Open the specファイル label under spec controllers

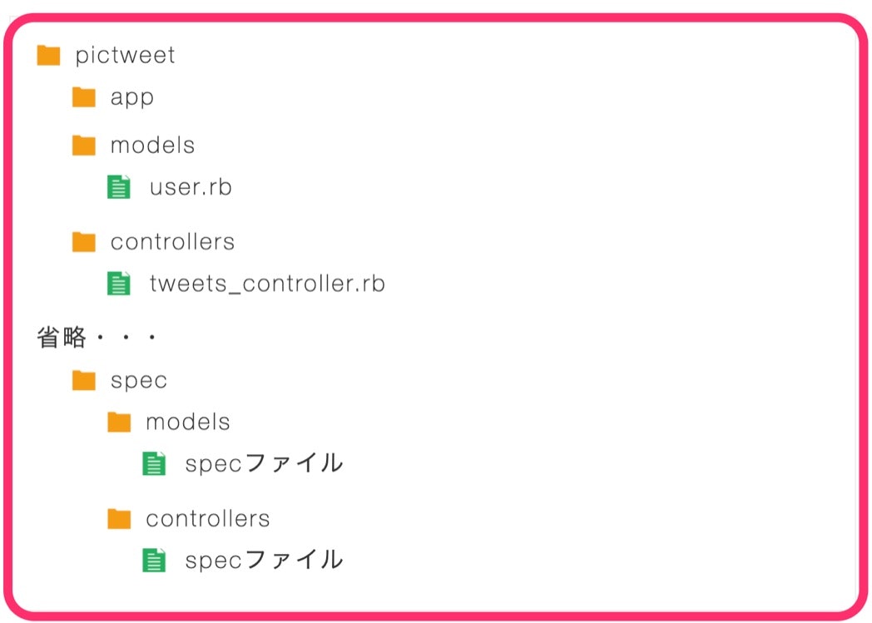(x=264, y=561)
